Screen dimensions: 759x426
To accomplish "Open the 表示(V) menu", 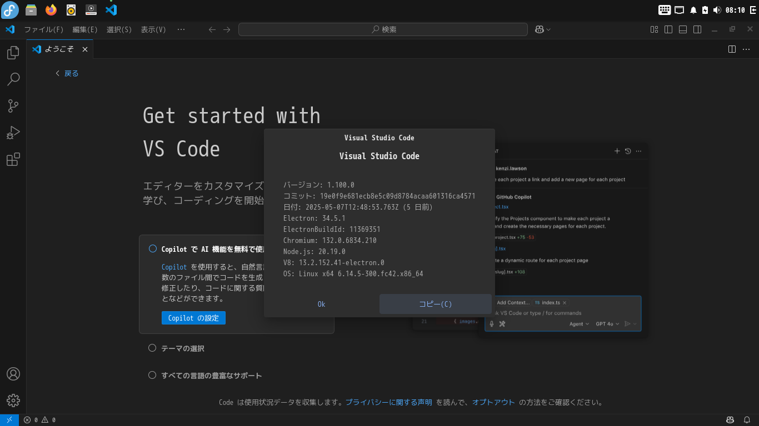I will [153, 29].
